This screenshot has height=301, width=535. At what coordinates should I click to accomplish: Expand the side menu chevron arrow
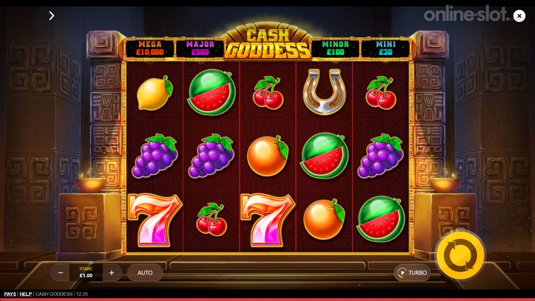point(52,16)
